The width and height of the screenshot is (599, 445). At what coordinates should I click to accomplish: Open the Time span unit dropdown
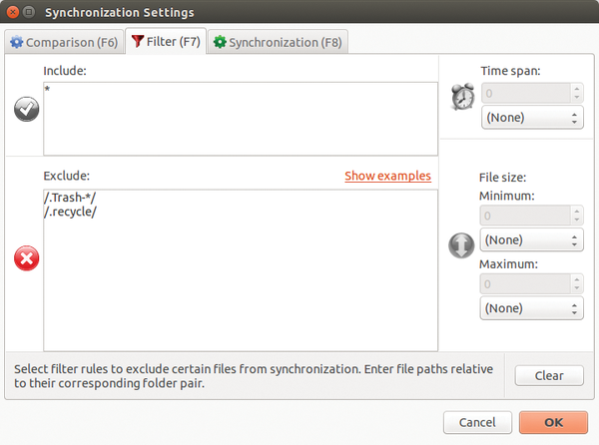pyautogui.click(x=532, y=118)
